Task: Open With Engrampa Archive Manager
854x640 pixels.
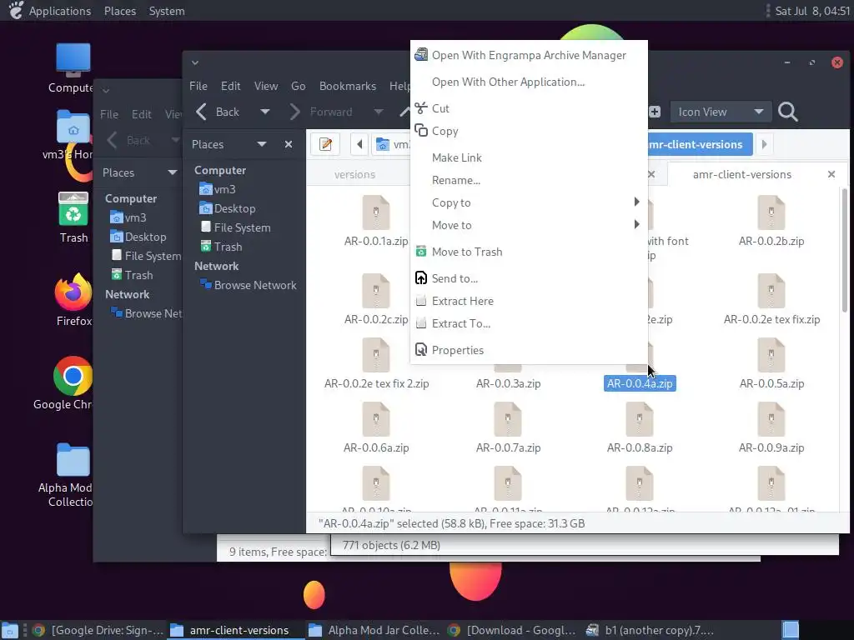Action: [x=528, y=56]
